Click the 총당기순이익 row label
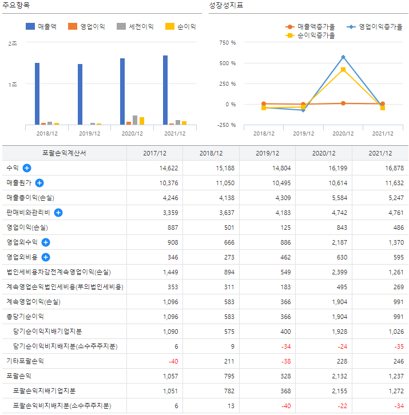The height and width of the screenshot is (415, 409). (25, 316)
